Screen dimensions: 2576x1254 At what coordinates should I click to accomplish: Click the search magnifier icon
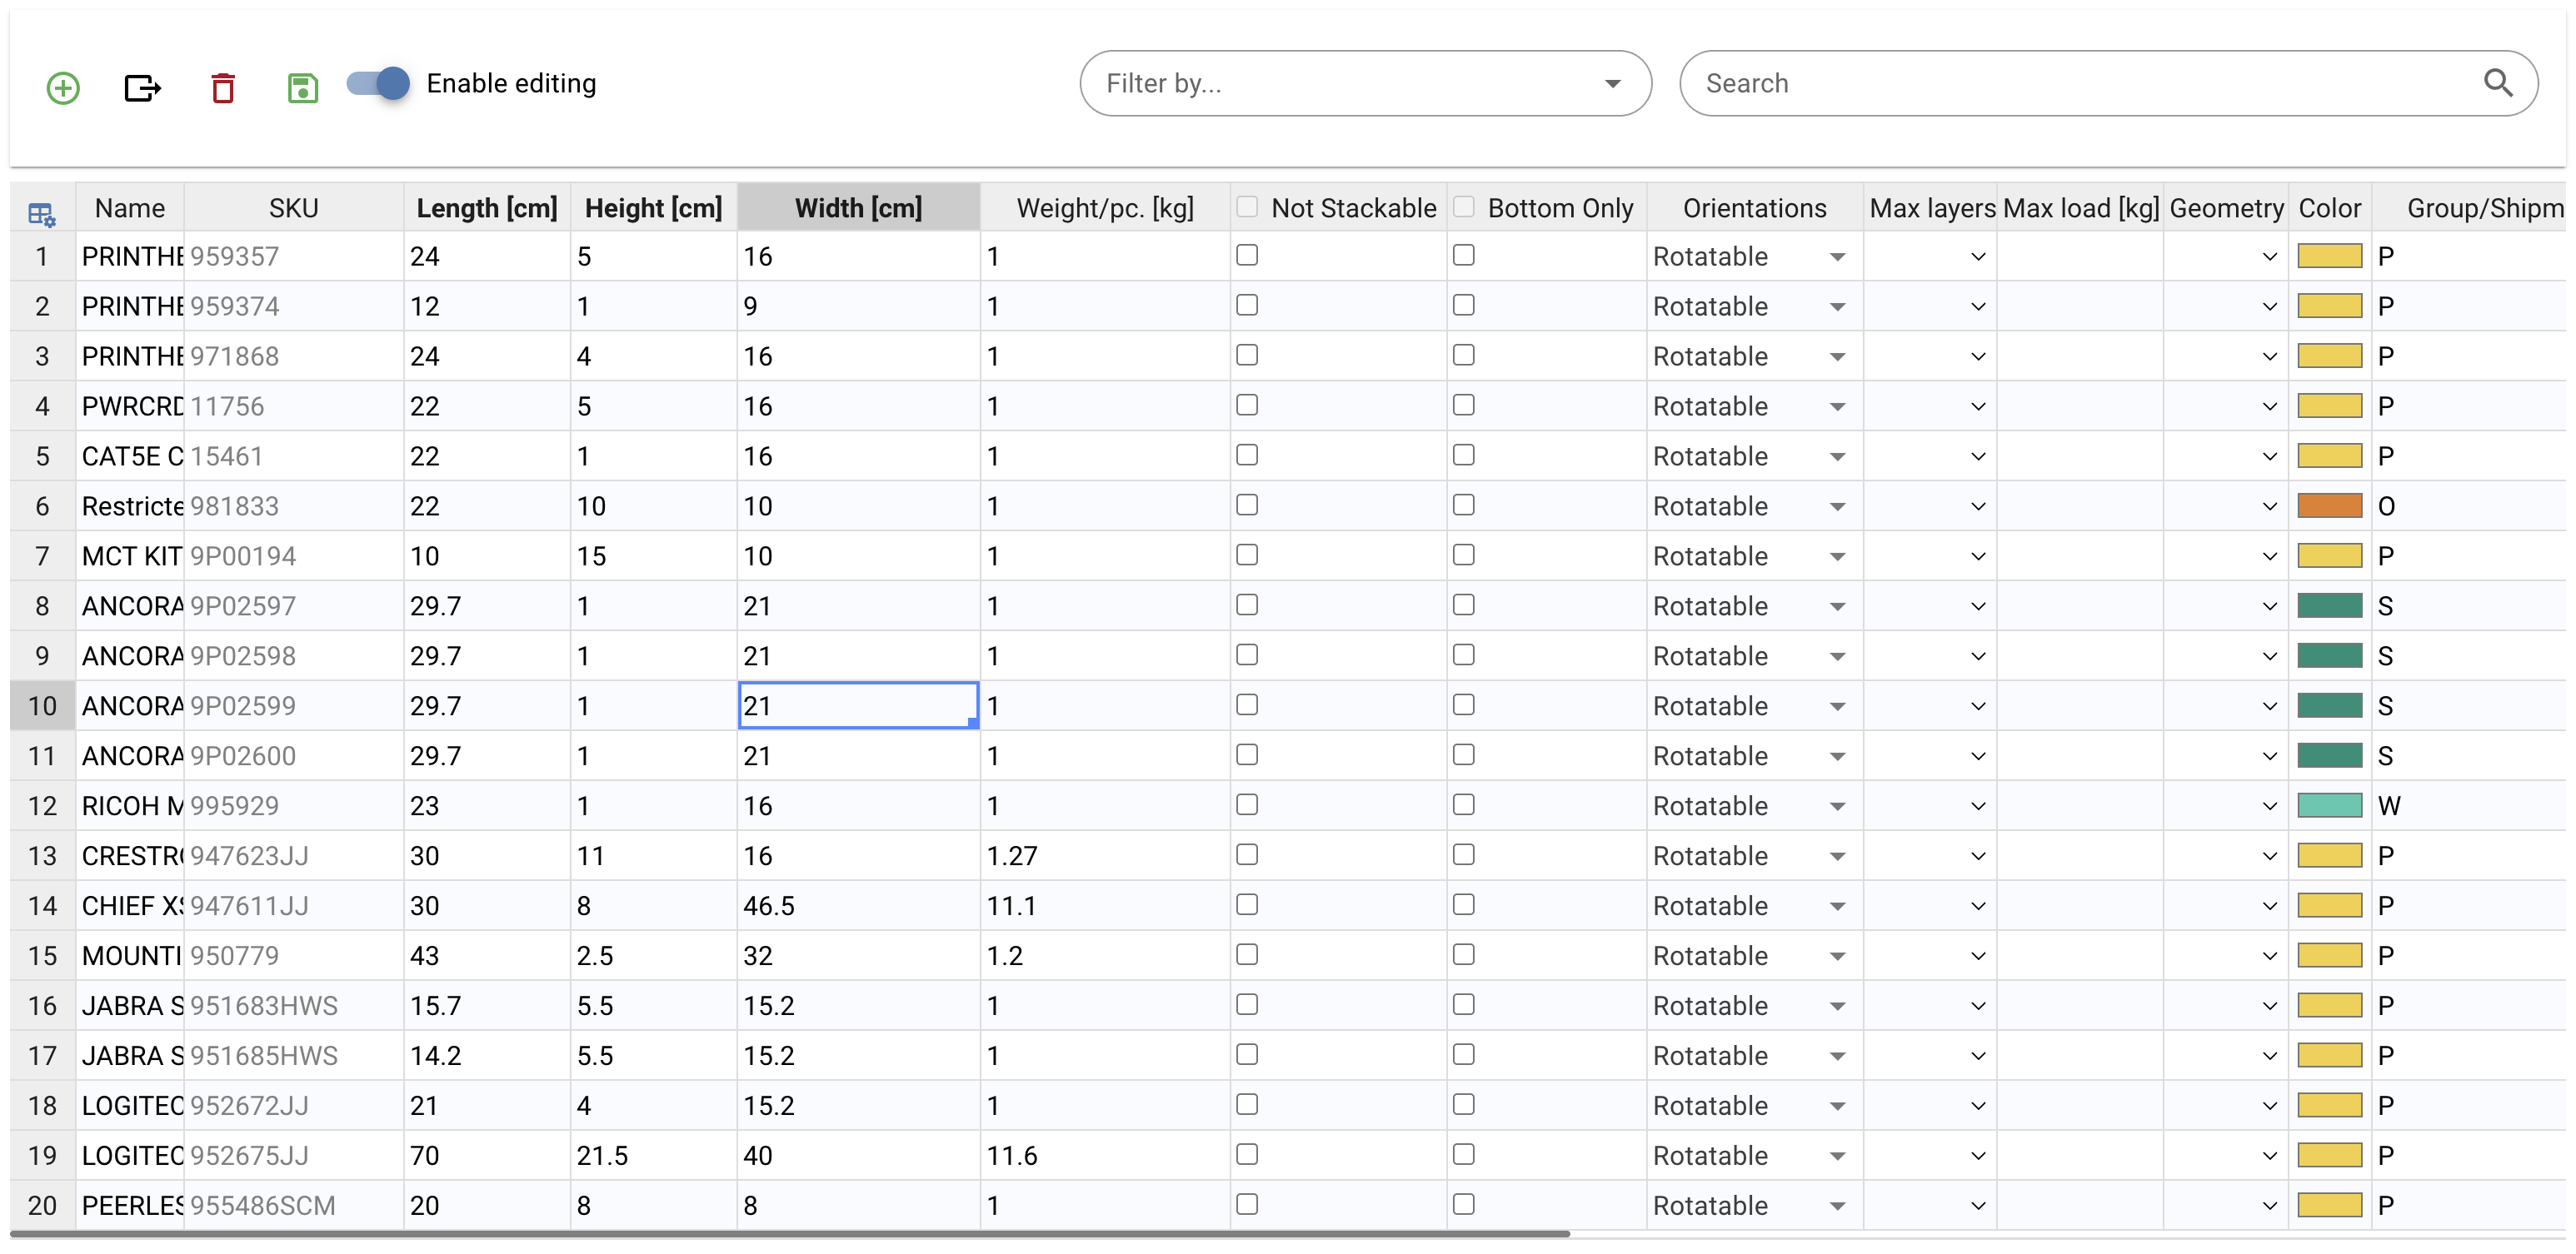click(2497, 83)
